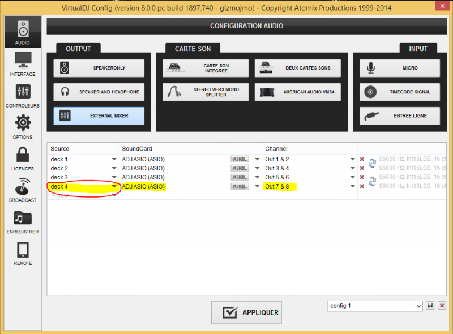Expand the deck 1 source dropdown
The width and height of the screenshot is (453, 334).
coord(114,159)
